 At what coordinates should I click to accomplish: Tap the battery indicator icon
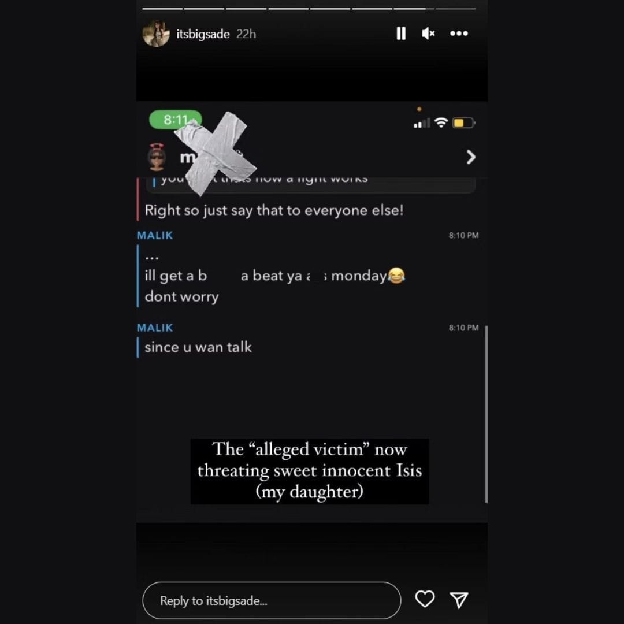[x=463, y=122]
